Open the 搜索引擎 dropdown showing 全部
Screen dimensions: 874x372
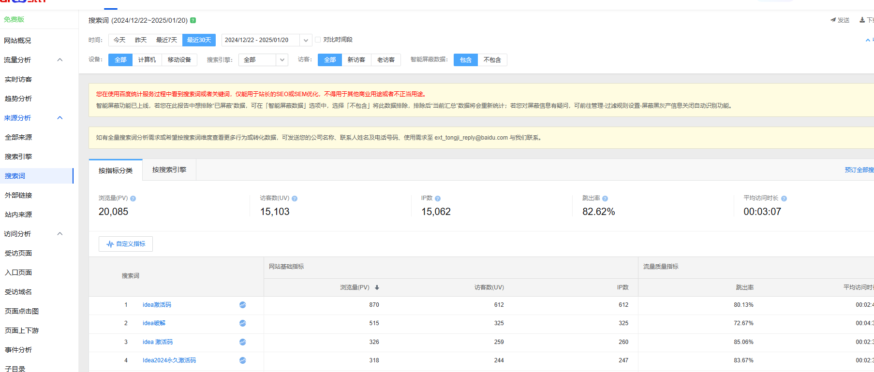(263, 60)
